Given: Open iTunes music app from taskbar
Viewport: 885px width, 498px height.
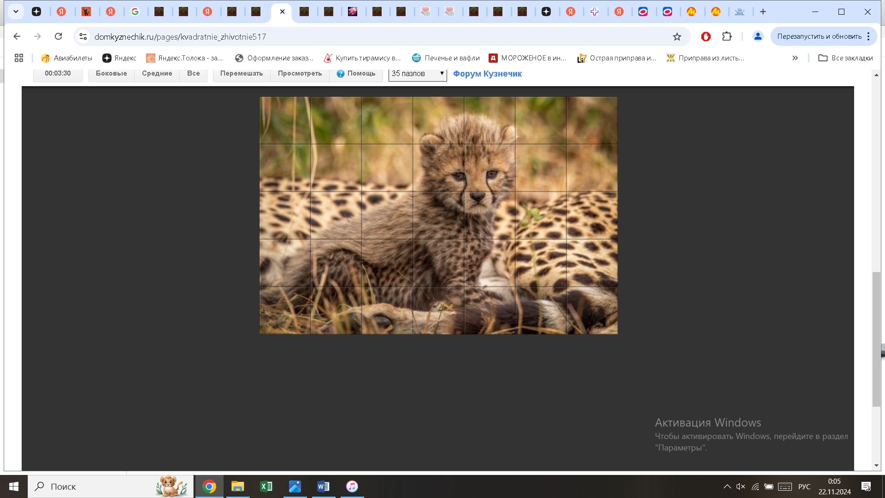Looking at the screenshot, I should pos(352,486).
